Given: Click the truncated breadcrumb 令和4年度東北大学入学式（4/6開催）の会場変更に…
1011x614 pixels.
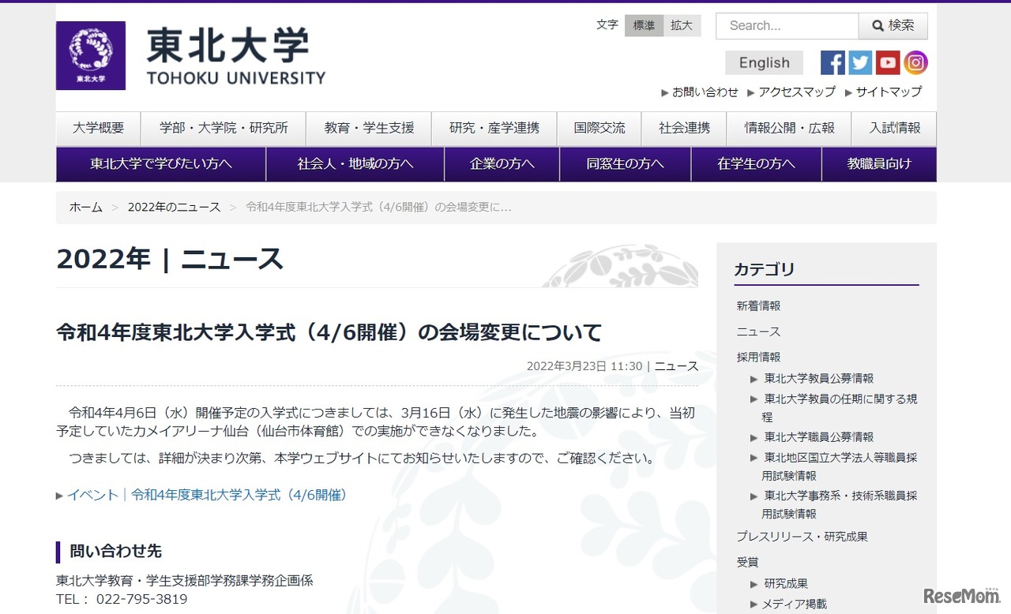Looking at the screenshot, I should [x=379, y=208].
